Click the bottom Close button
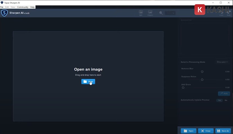The width and height of the screenshot is (233, 134). point(206,131)
